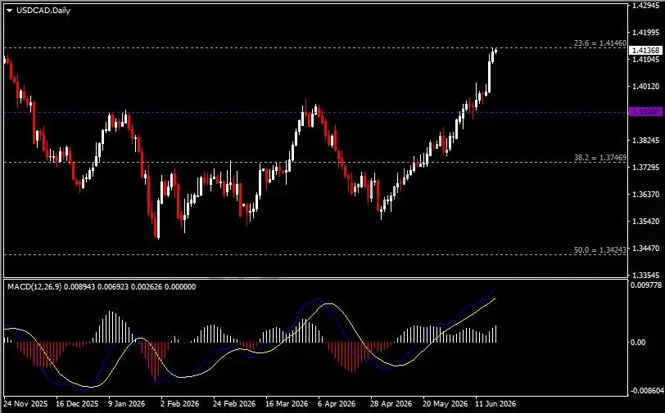Click the purple 1.39200 price level tag
The height and width of the screenshot is (413, 665).
(x=646, y=112)
